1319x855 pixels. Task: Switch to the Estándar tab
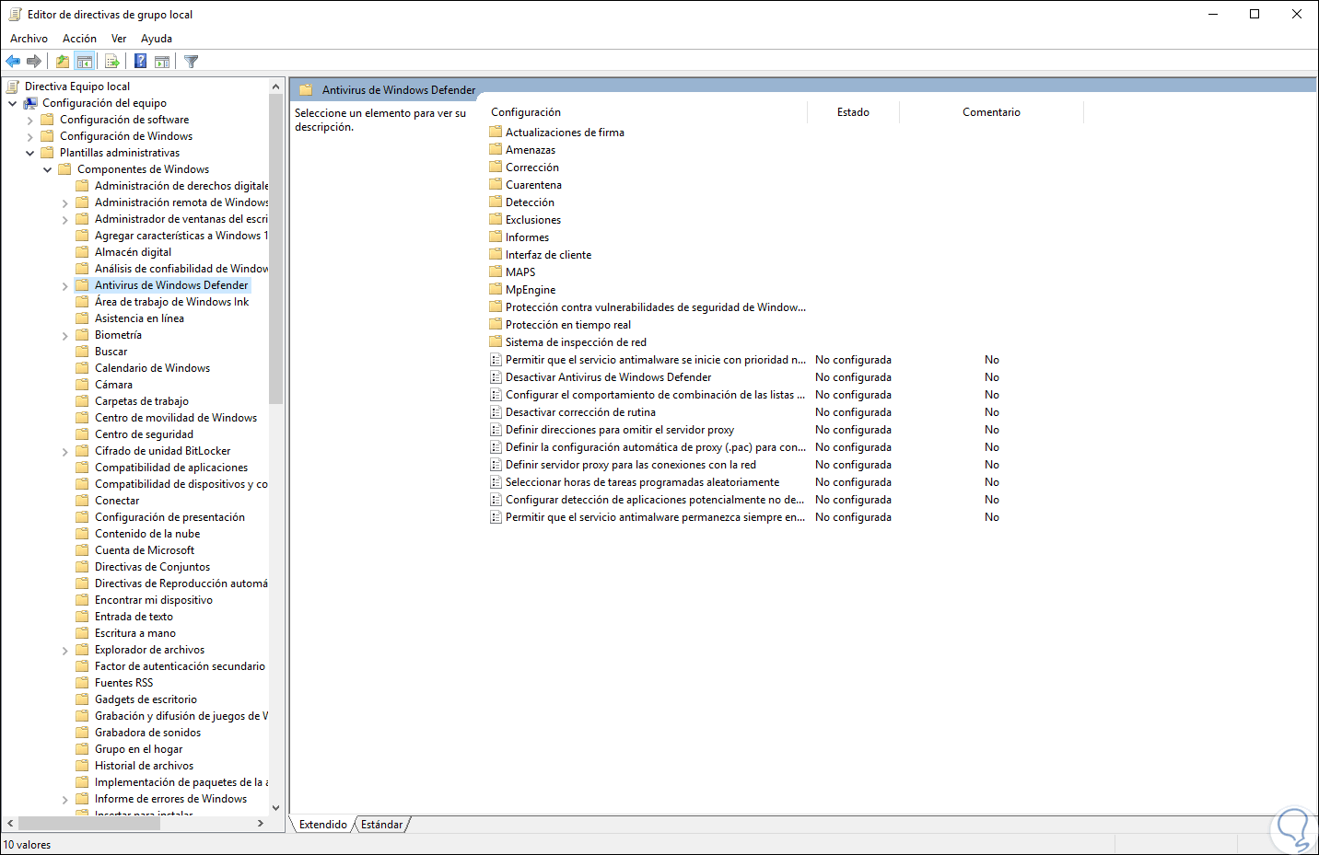click(x=381, y=825)
